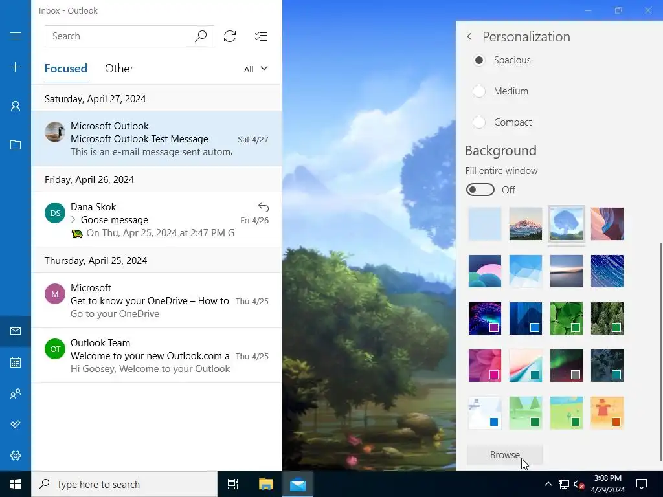Viewport: 663px width, 497px height.
Task: Choose the blue geometric polygon background
Action: click(526, 271)
